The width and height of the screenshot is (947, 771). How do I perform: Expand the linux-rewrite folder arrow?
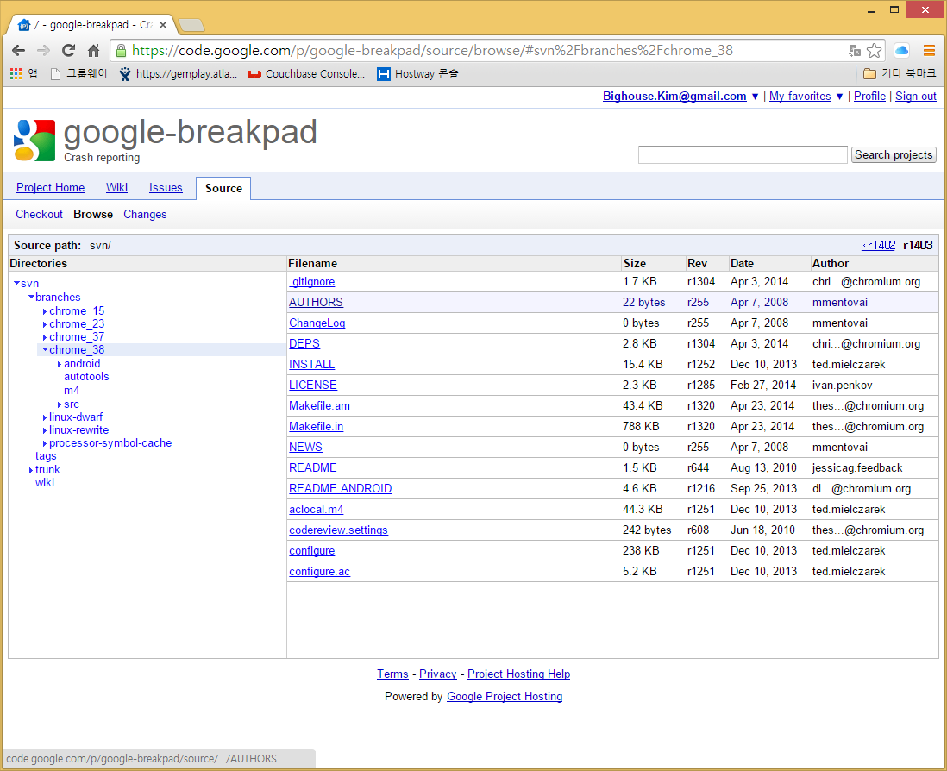(x=45, y=430)
